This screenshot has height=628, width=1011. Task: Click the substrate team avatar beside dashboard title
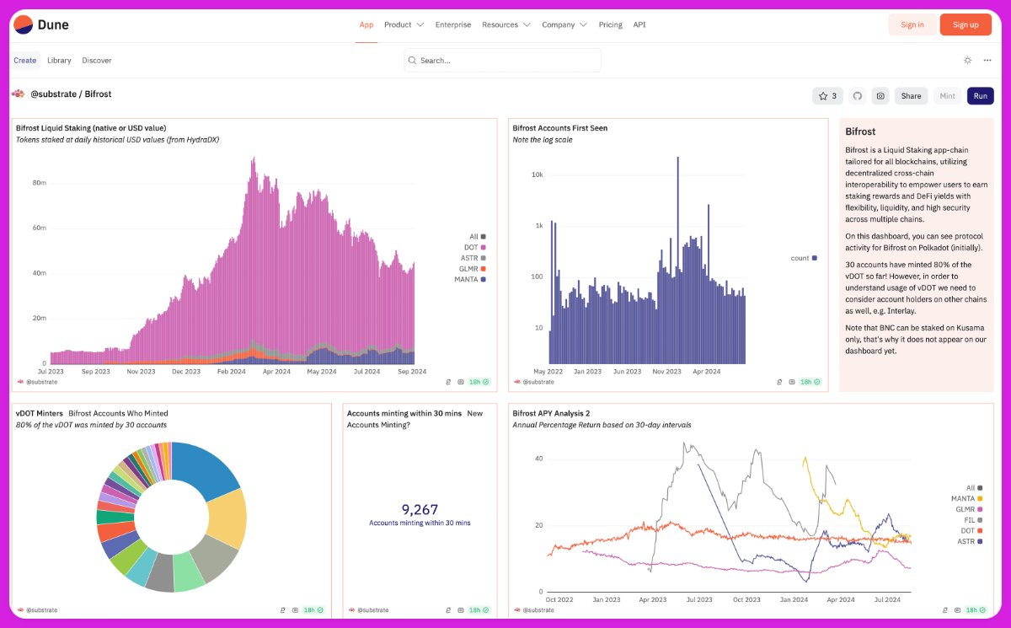(19, 94)
